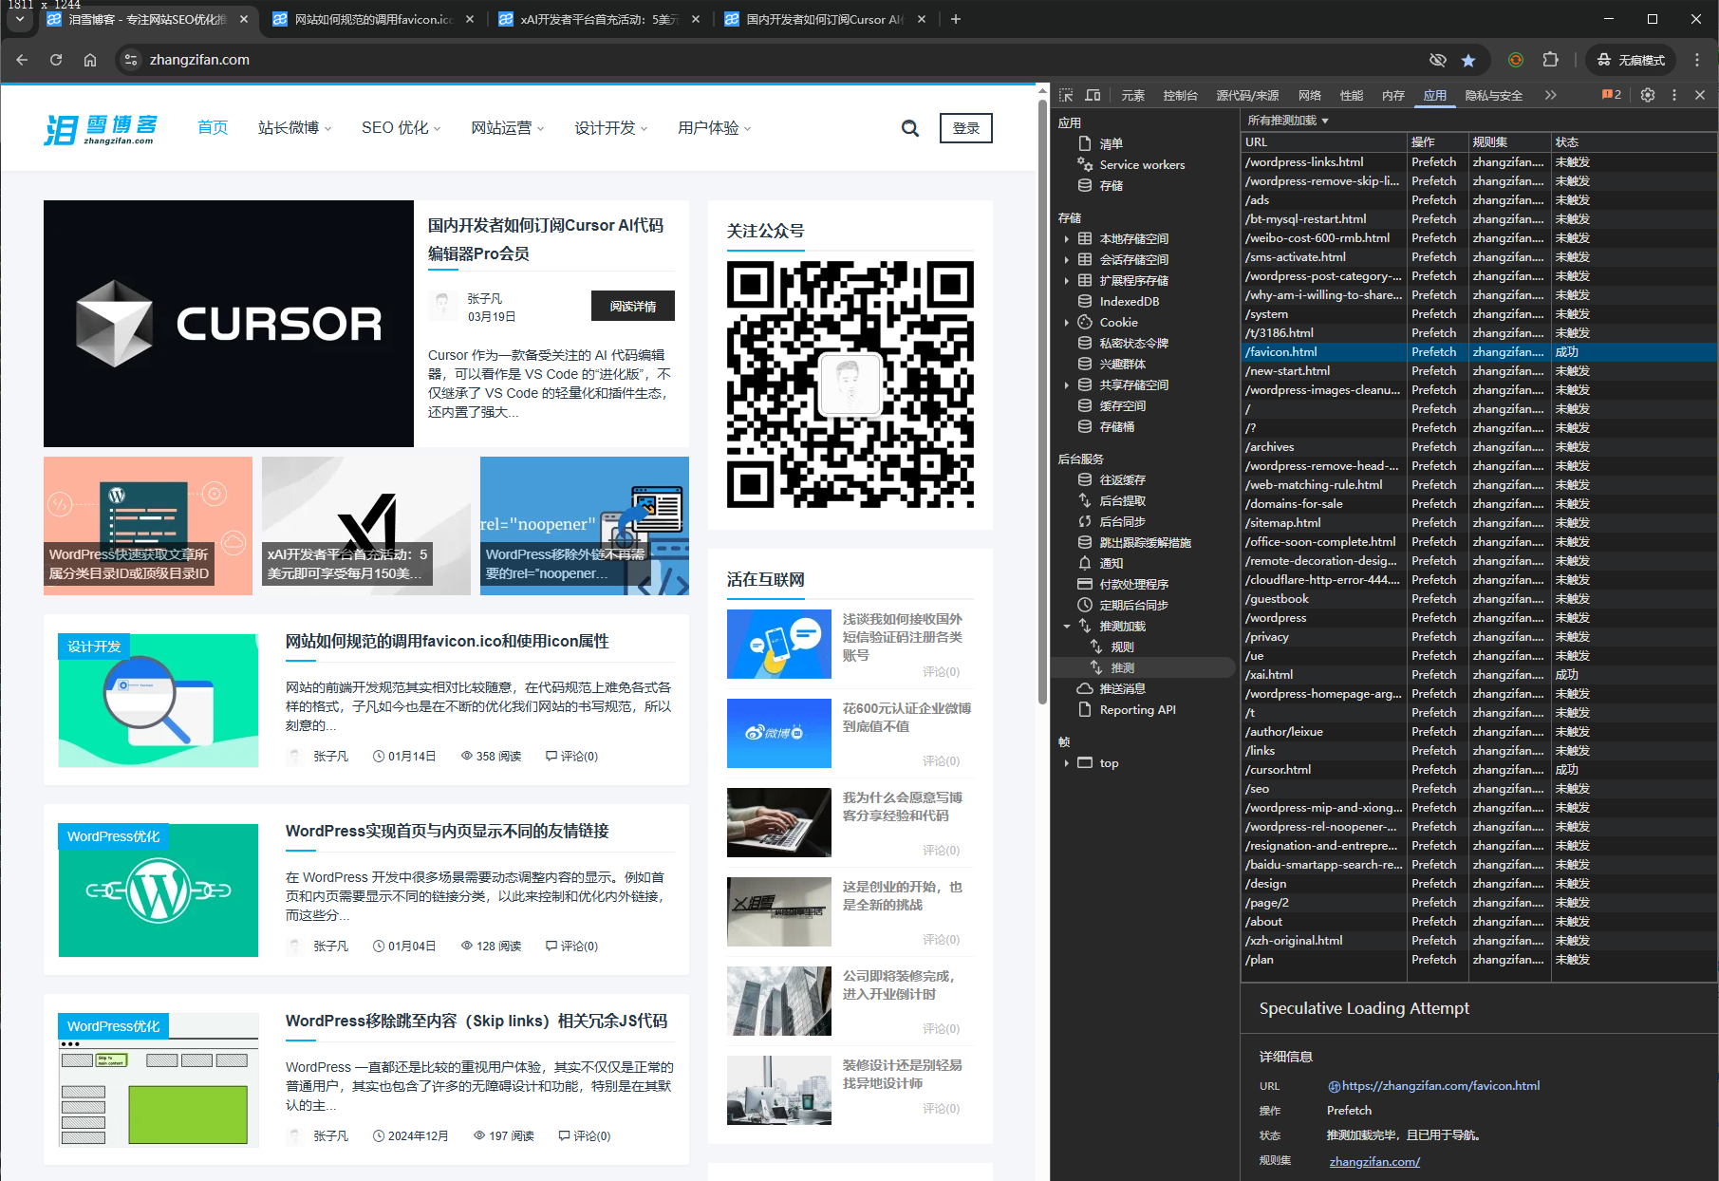1719x1181 pixels.
Task: Open the 站长微博 navigation dropdown
Action: click(294, 128)
